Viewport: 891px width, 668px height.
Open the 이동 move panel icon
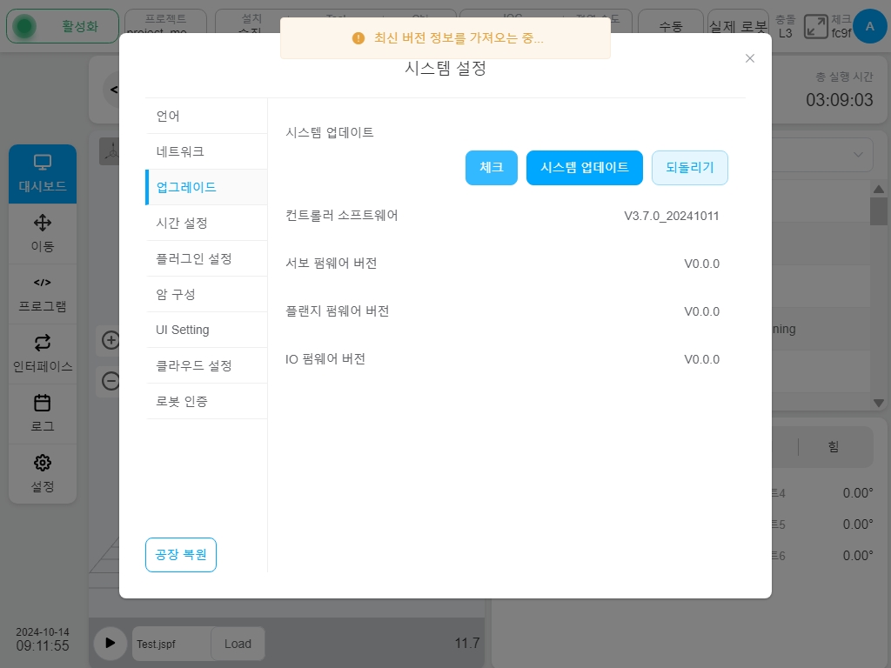[43, 233]
